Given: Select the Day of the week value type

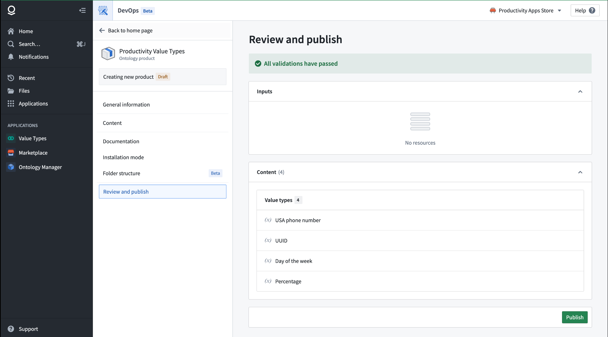Looking at the screenshot, I should [x=293, y=261].
